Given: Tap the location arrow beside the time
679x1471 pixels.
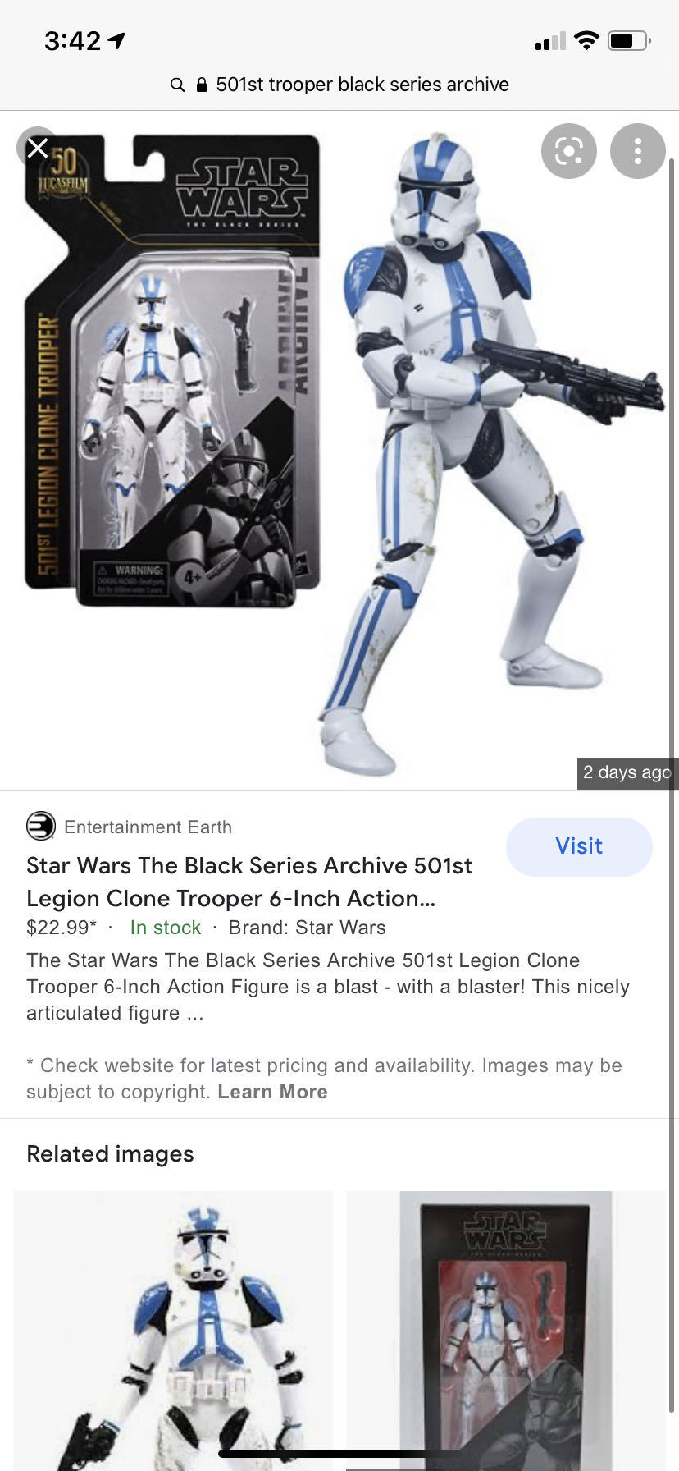Looking at the screenshot, I should pos(116,40).
